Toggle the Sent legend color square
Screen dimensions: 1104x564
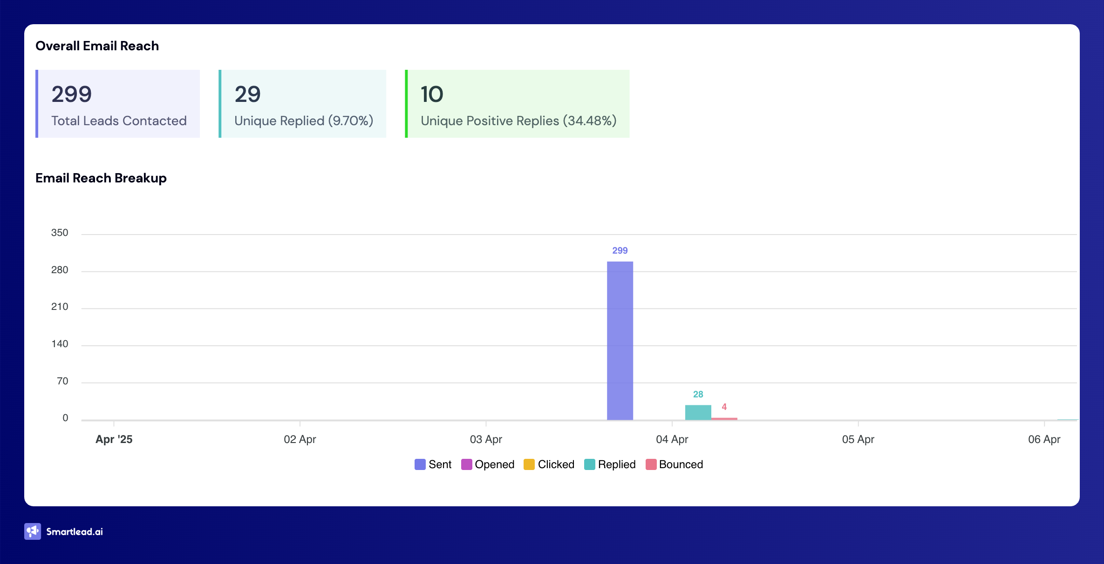[x=420, y=464]
